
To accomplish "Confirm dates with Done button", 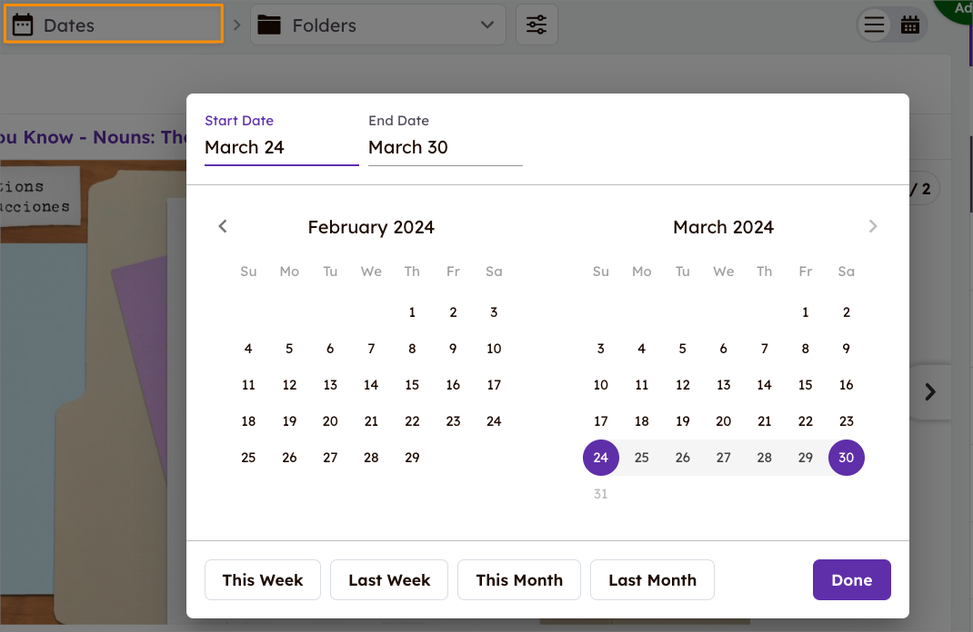I will (852, 580).
